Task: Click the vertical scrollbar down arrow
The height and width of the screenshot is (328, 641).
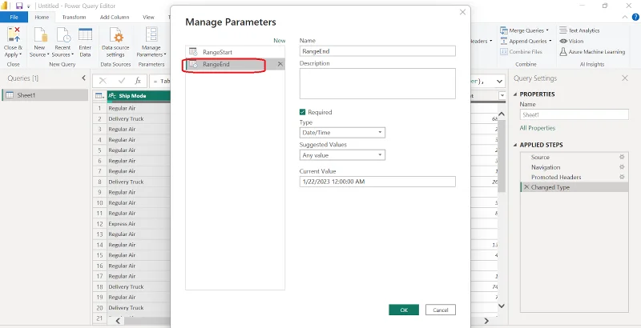Action: coord(502,306)
